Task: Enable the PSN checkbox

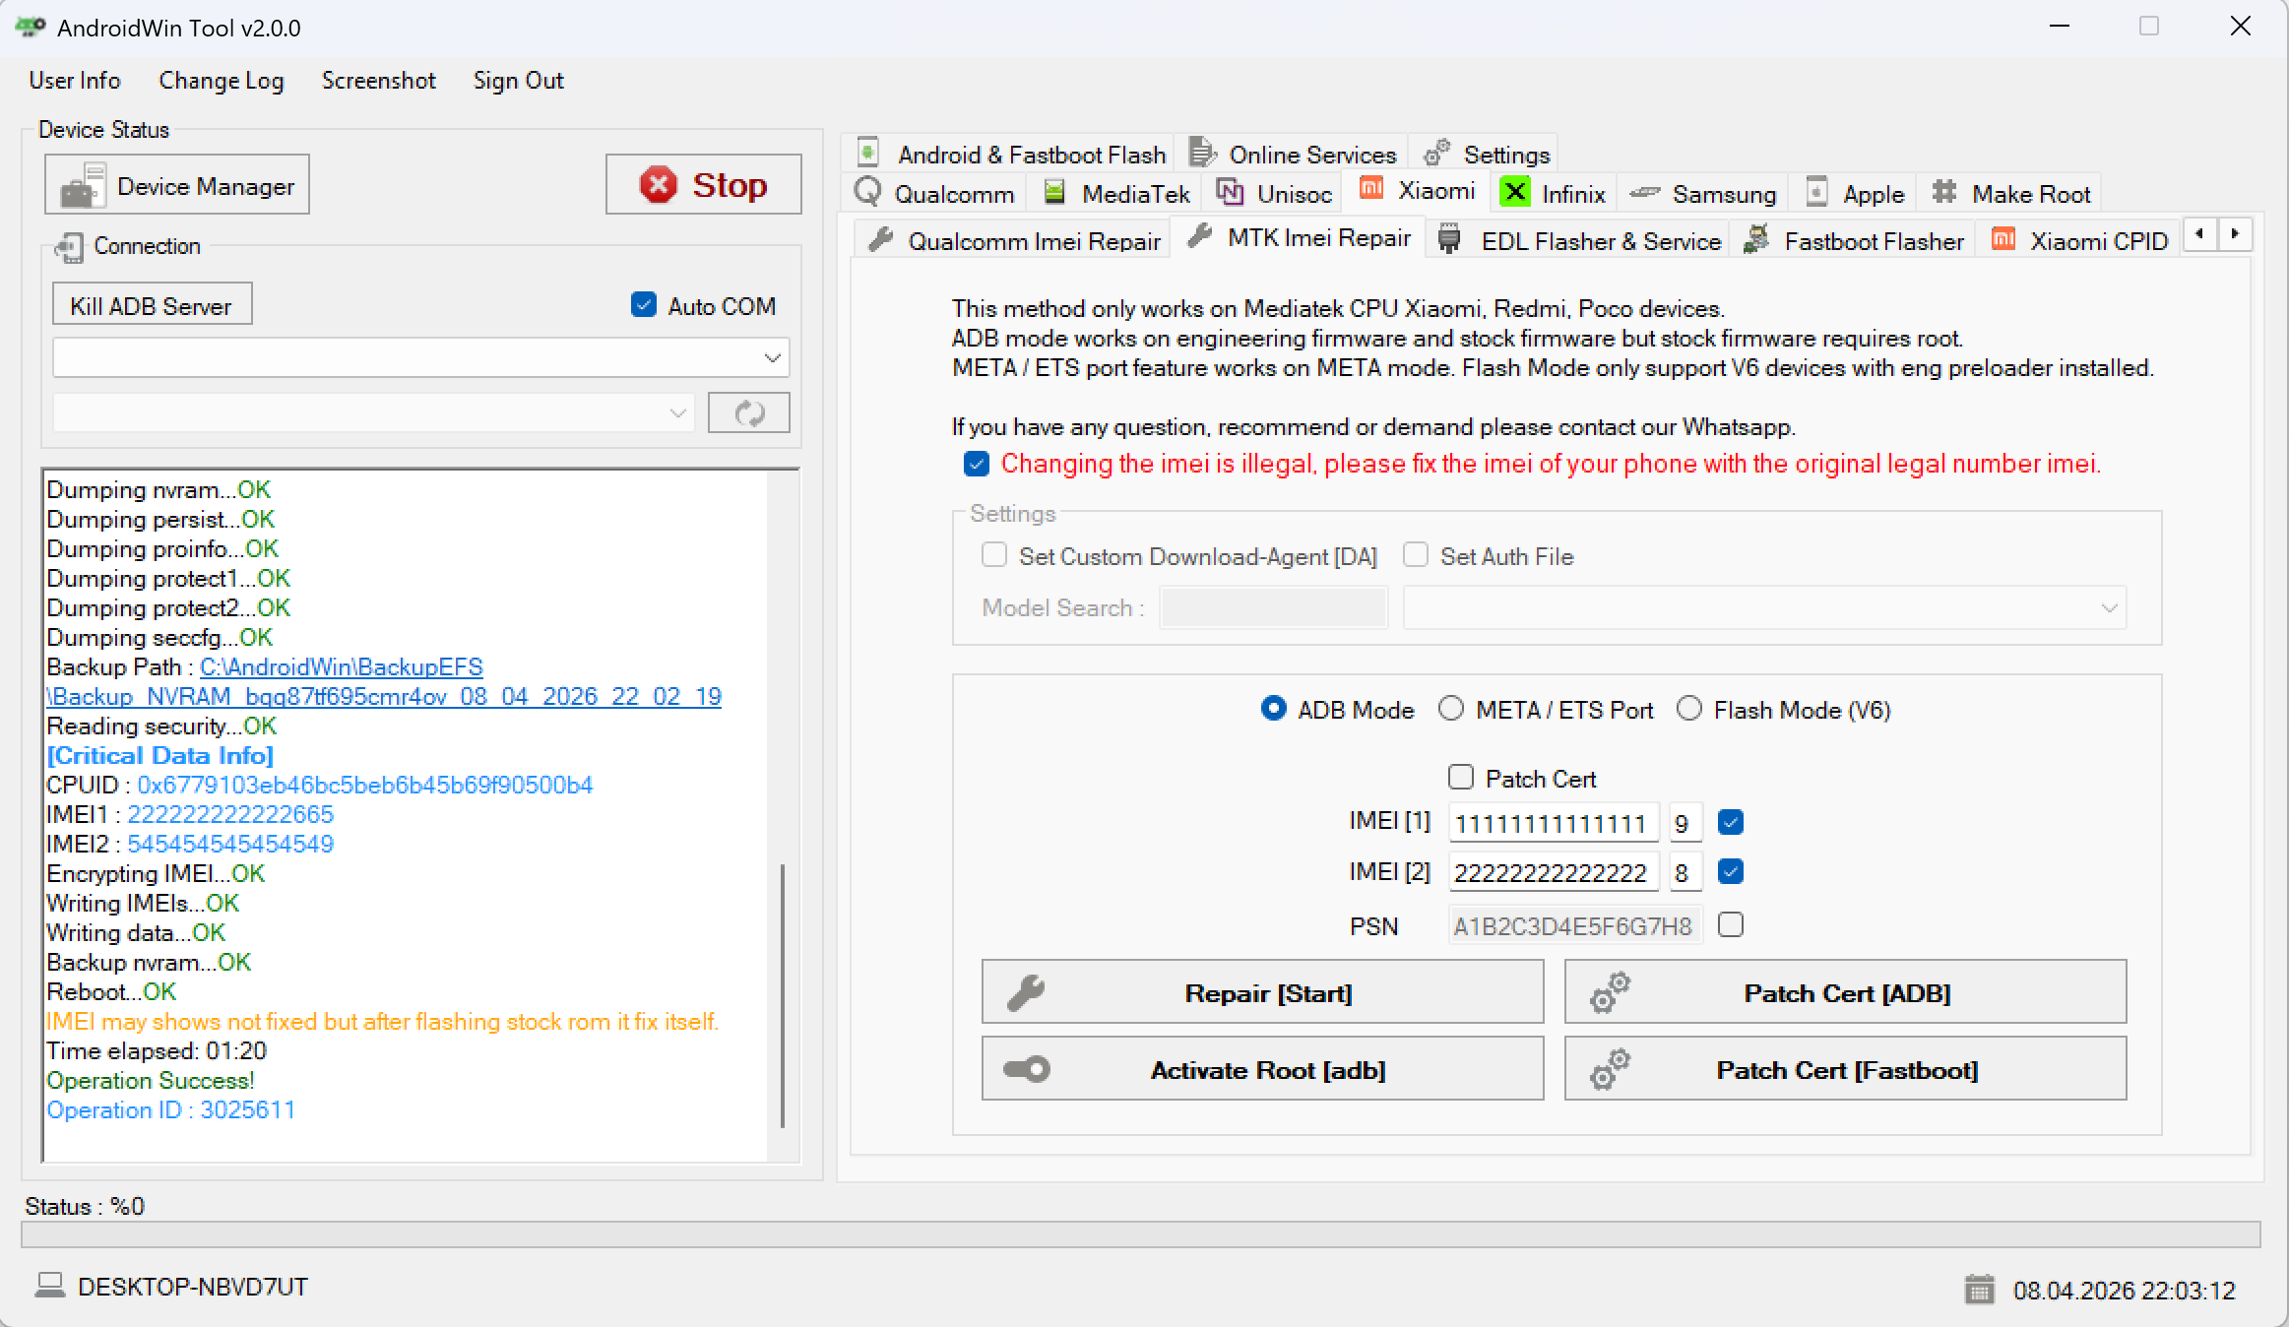Action: 1730,923
